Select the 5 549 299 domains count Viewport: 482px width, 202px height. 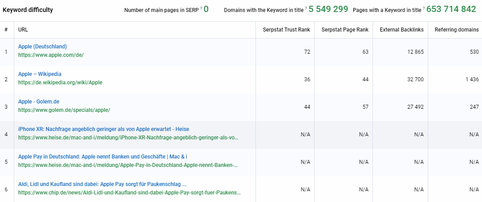[328, 9]
